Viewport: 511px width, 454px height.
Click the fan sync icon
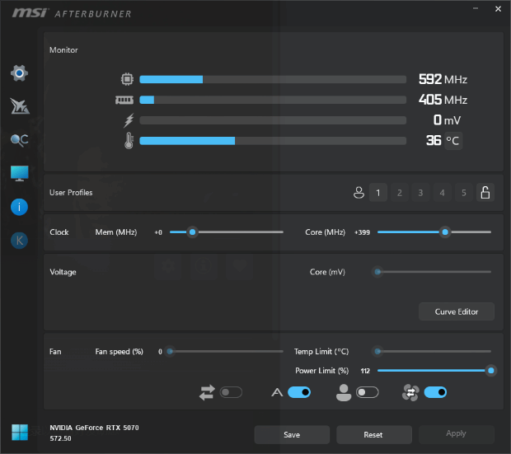[x=410, y=392]
